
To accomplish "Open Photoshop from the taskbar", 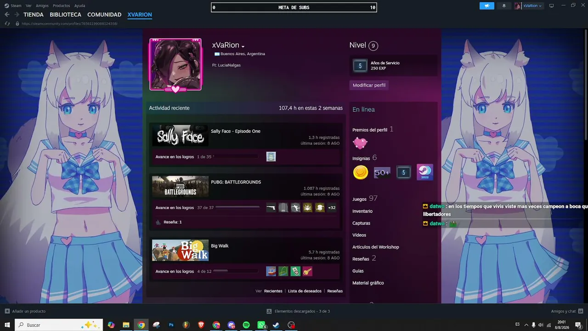I will [171, 325].
